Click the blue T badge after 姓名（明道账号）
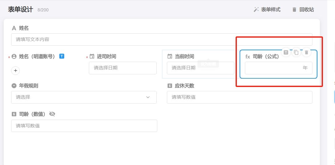Image resolution: width=335 pixels, height=165 pixels. click(x=62, y=56)
